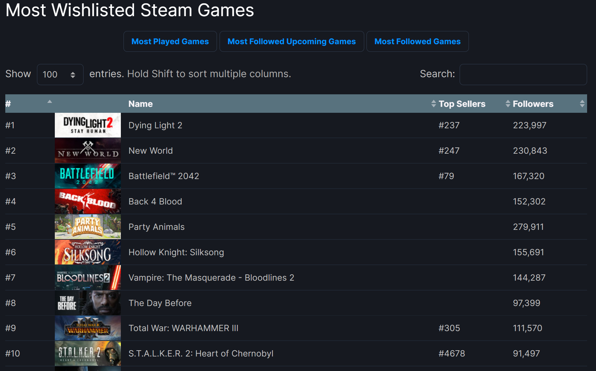
Task: Select top sellers rank #305 cell
Action: (x=449, y=328)
